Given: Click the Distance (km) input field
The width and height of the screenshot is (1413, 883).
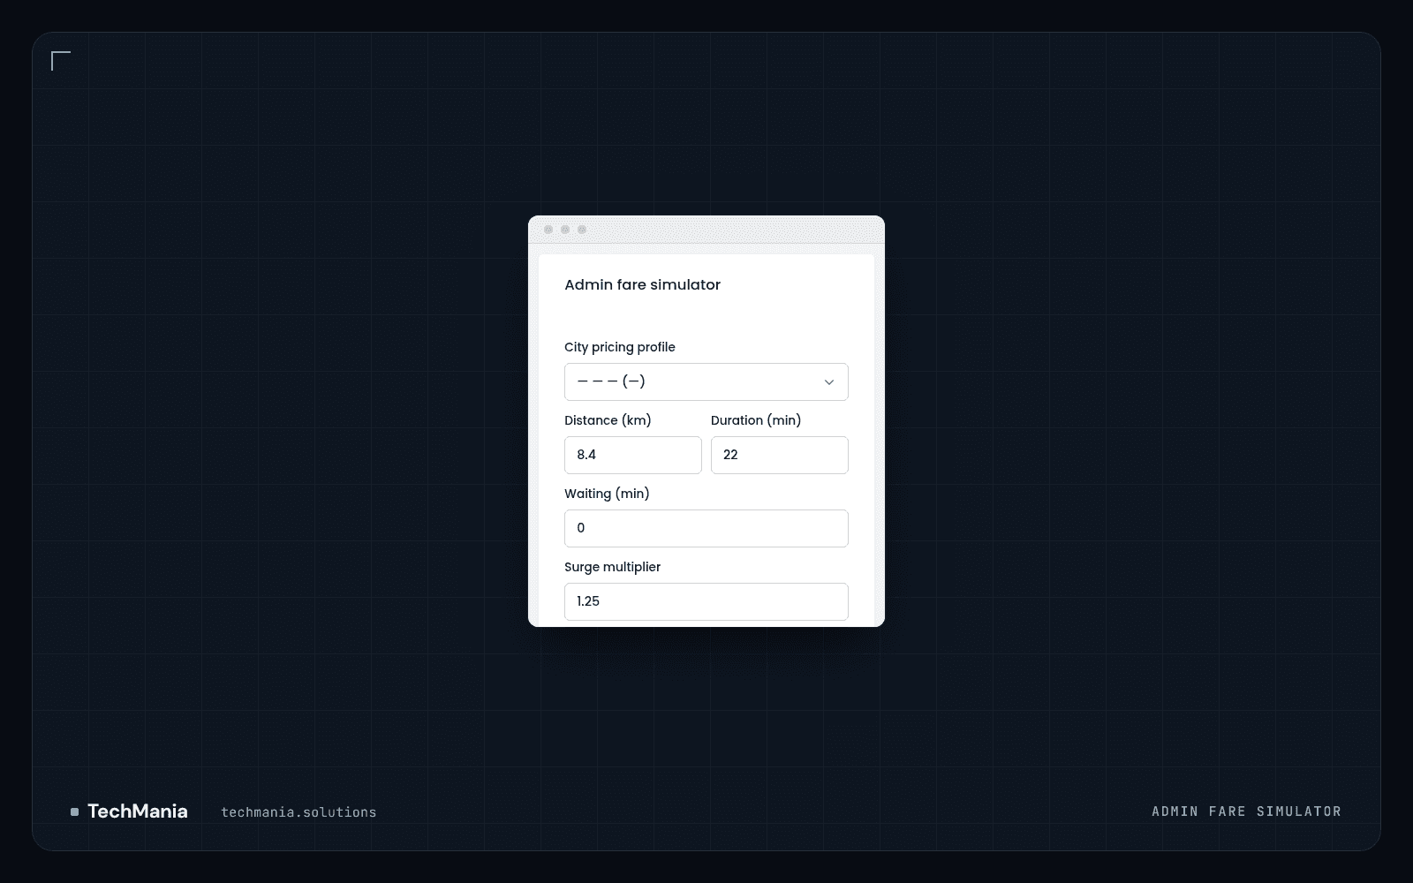Looking at the screenshot, I should click(633, 455).
